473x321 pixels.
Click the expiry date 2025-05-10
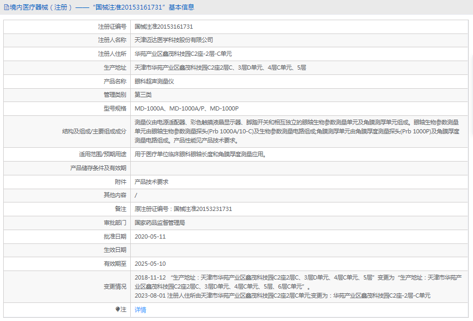(x=150, y=264)
